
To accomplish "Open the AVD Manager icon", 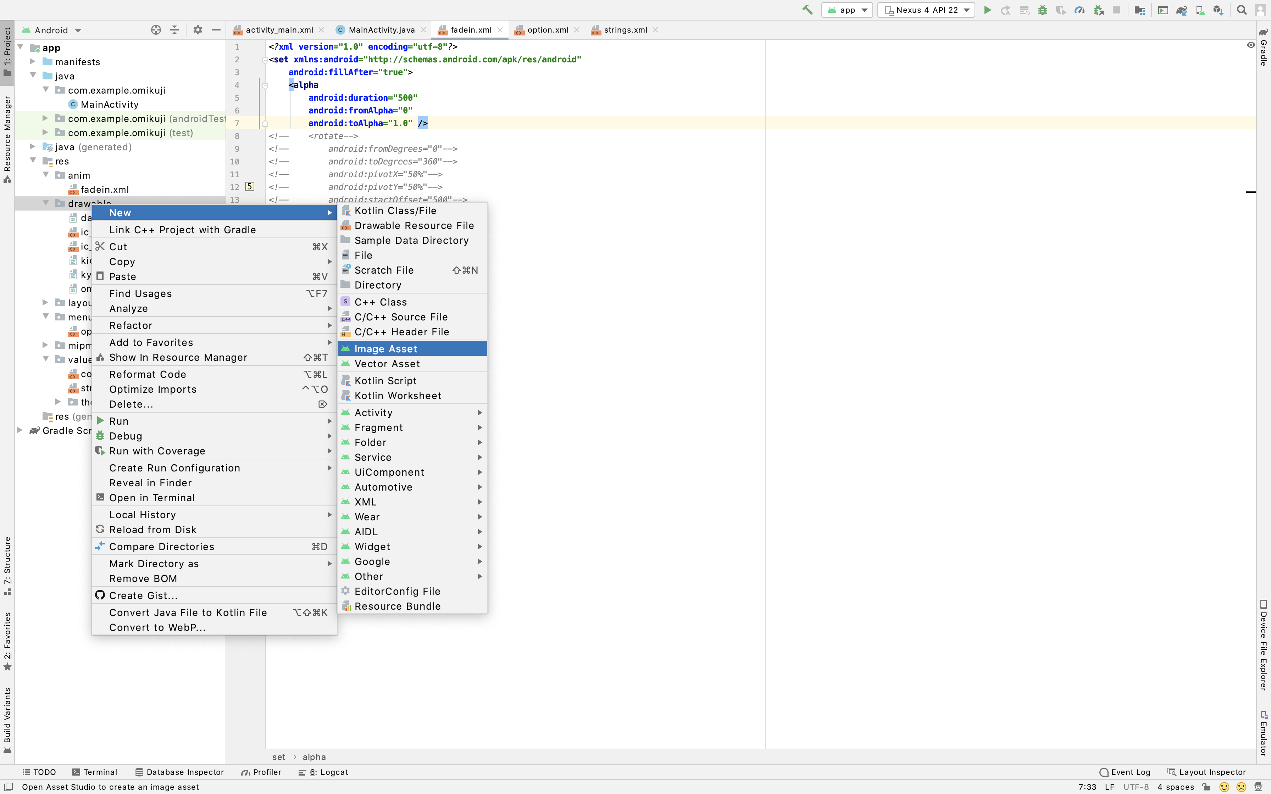I will click(x=1200, y=10).
